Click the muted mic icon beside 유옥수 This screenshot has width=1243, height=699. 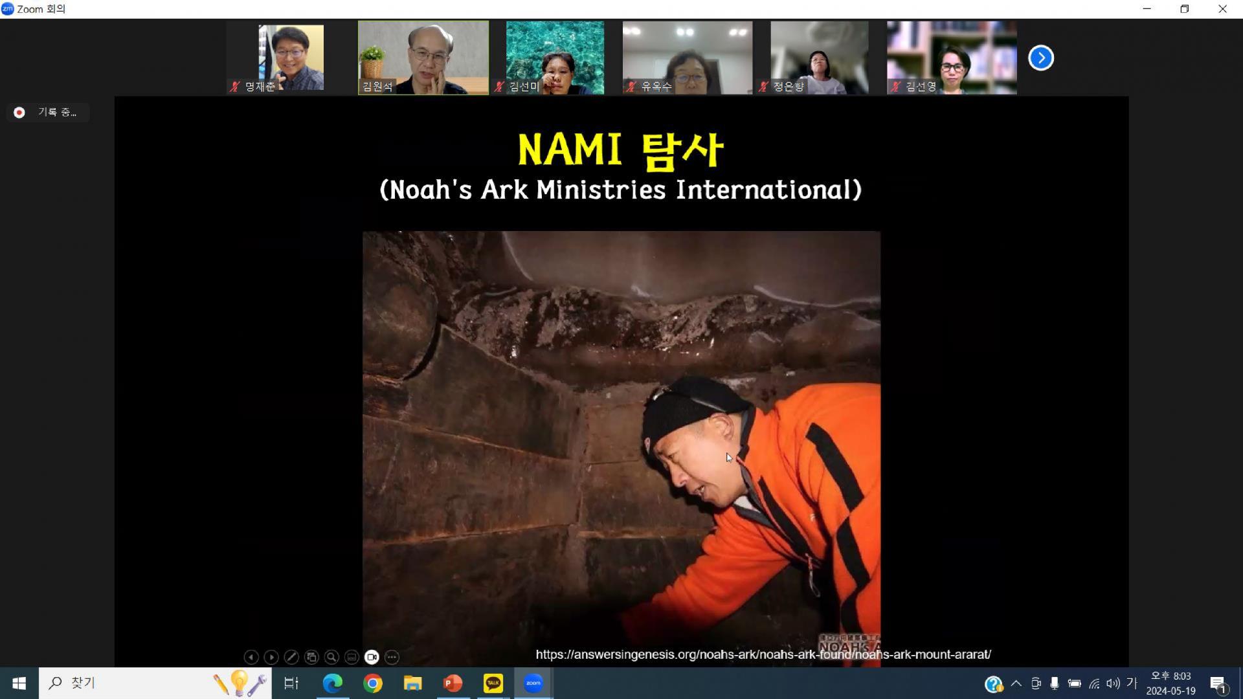[631, 86]
